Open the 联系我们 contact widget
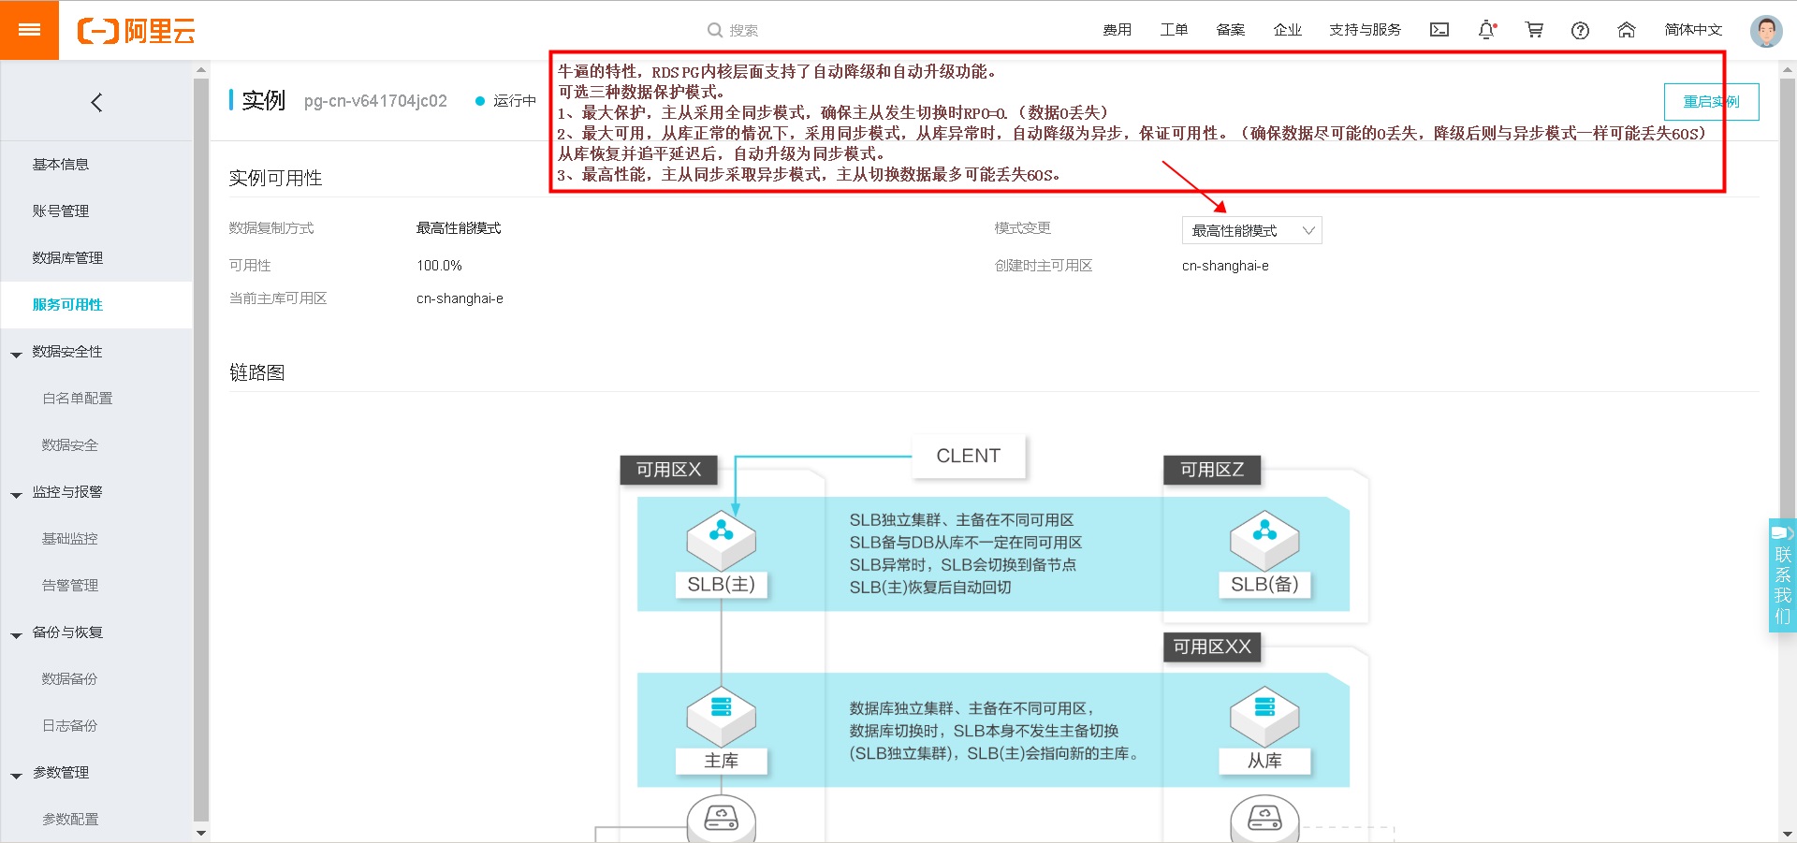The image size is (1797, 843). 1782,574
